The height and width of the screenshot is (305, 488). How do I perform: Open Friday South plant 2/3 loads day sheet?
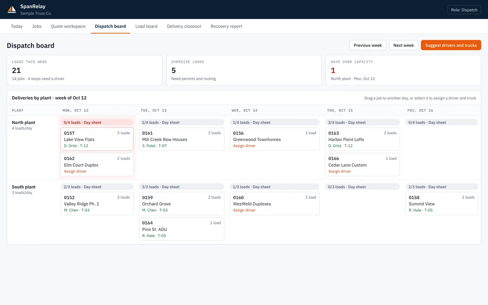(442, 187)
